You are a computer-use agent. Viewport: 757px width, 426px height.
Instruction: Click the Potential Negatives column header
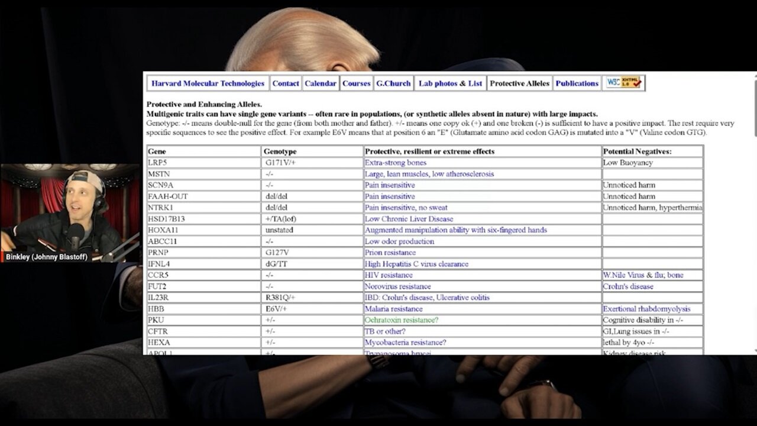point(652,151)
